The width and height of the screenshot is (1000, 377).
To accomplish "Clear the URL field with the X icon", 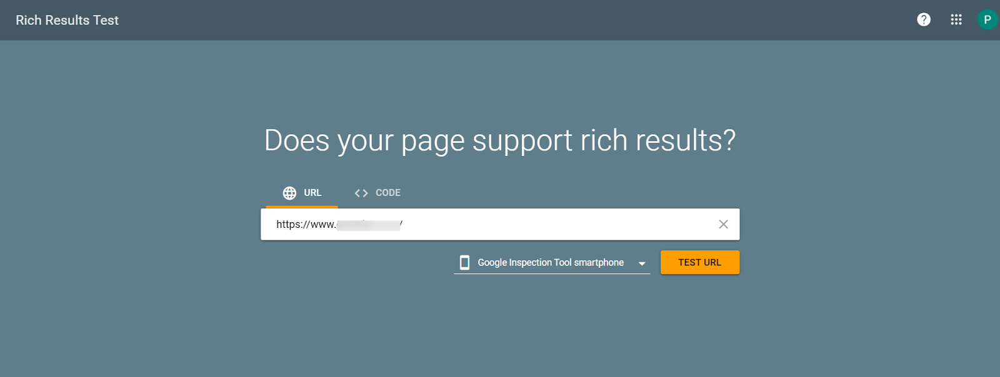I will click(x=723, y=224).
